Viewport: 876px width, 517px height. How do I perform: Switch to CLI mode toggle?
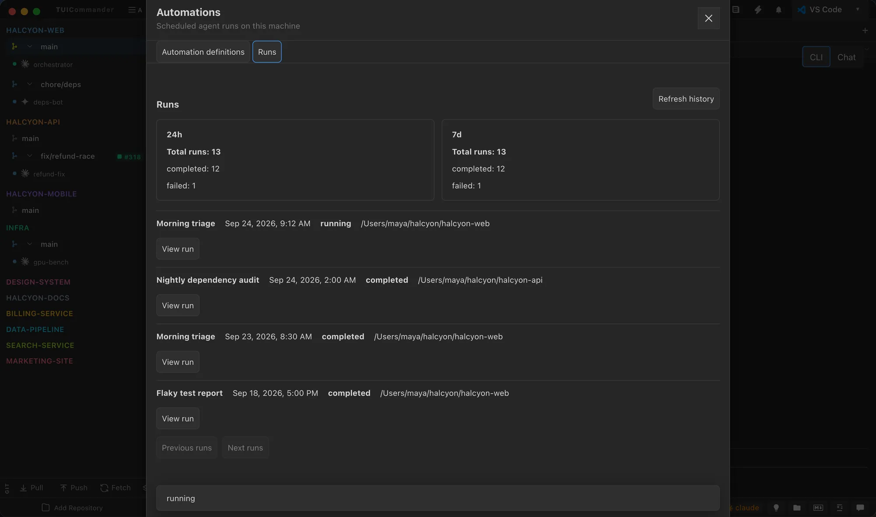(816, 57)
